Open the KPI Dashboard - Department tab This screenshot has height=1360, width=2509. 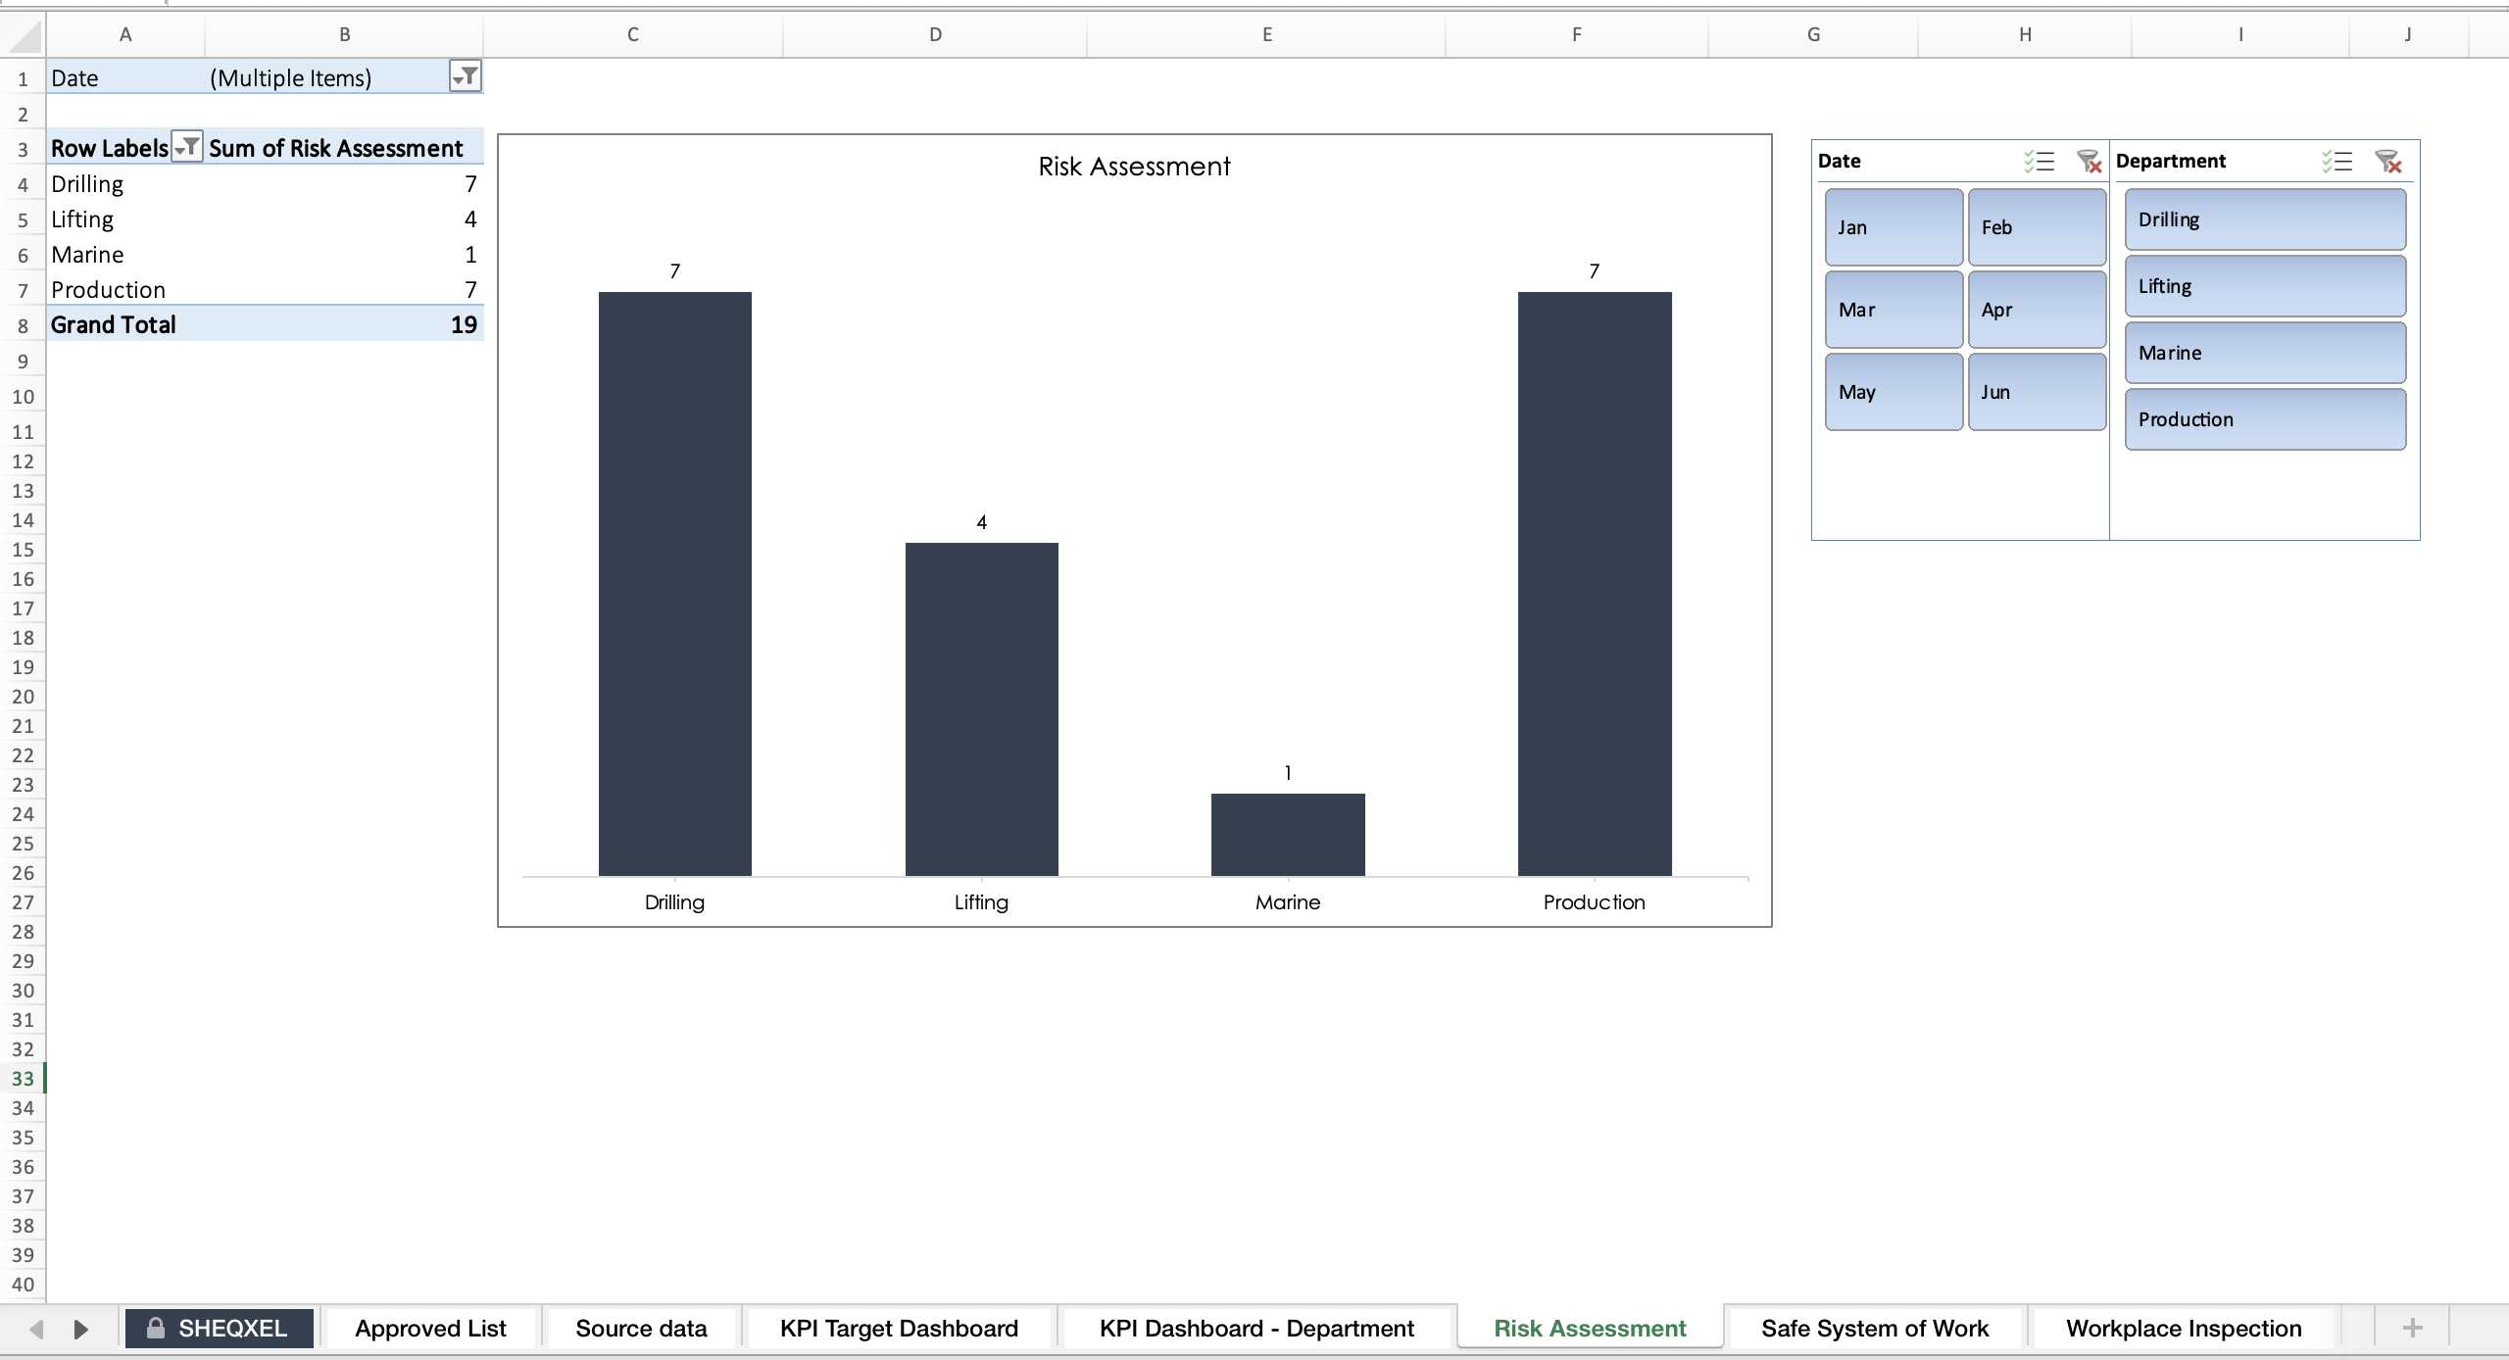coord(1257,1328)
